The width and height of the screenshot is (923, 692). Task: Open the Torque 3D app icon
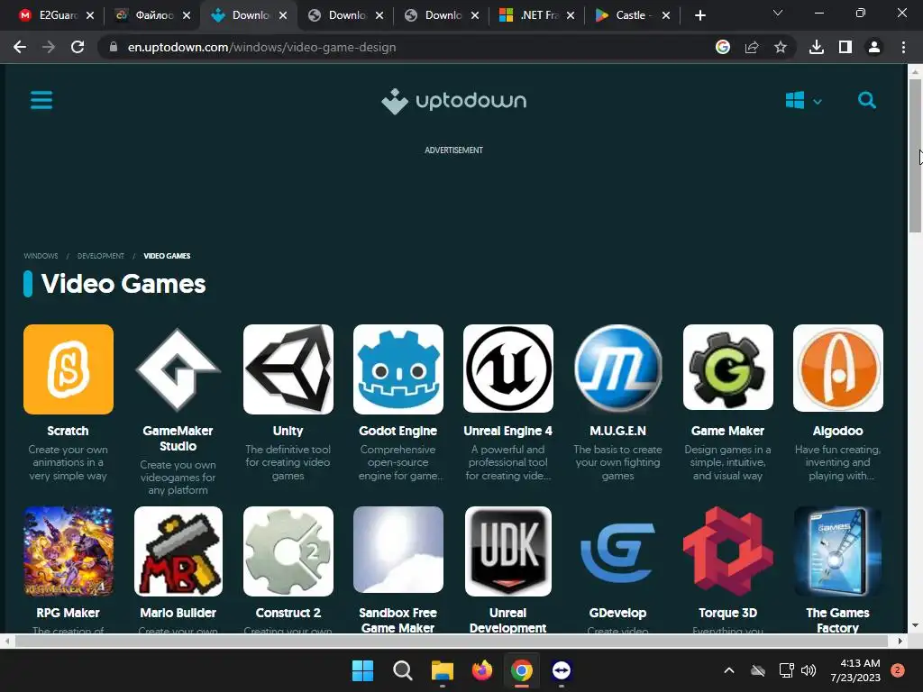[x=728, y=551]
